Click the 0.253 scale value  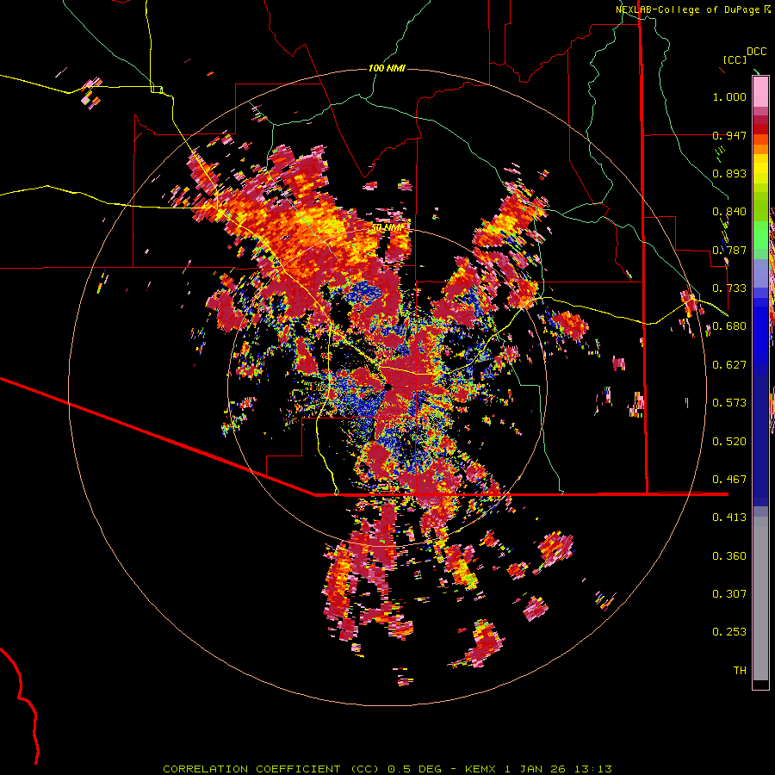(729, 632)
